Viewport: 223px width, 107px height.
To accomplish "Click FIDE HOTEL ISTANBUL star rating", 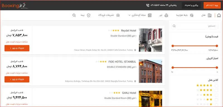I will [x=101, y=62].
